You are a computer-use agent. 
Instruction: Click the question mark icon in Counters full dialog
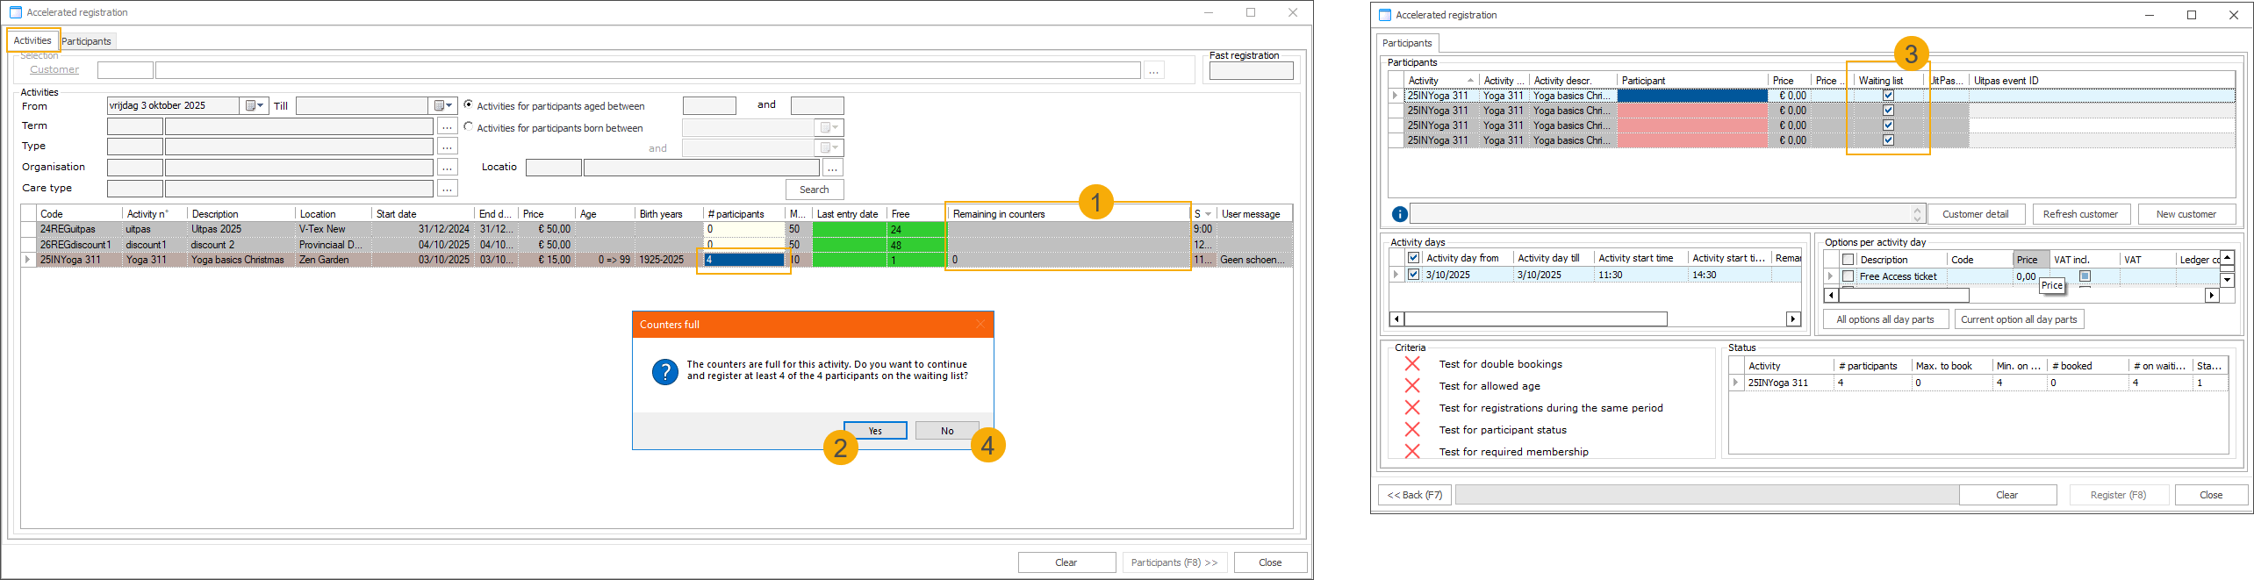coord(664,371)
